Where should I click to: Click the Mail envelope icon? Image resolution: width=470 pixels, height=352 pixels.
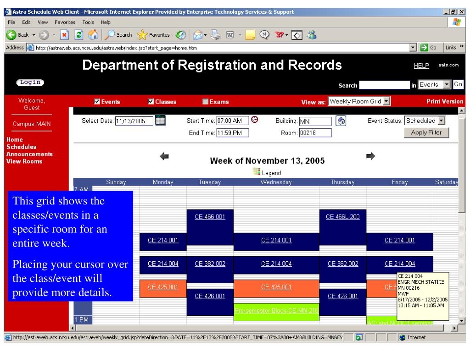[198, 35]
